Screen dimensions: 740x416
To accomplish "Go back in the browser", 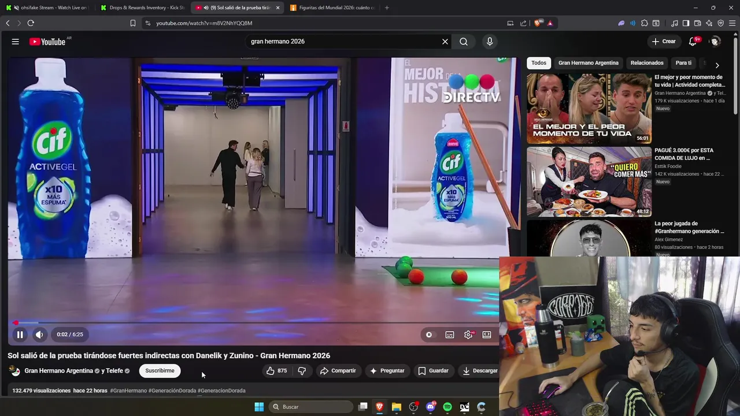I will pyautogui.click(x=8, y=23).
